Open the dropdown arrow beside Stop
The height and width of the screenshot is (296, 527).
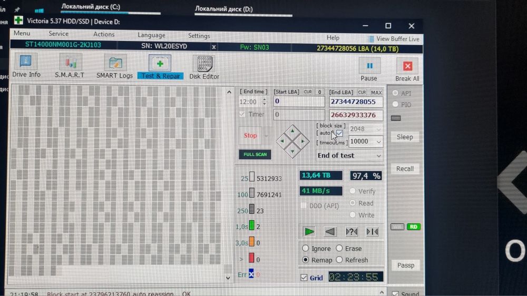point(266,136)
